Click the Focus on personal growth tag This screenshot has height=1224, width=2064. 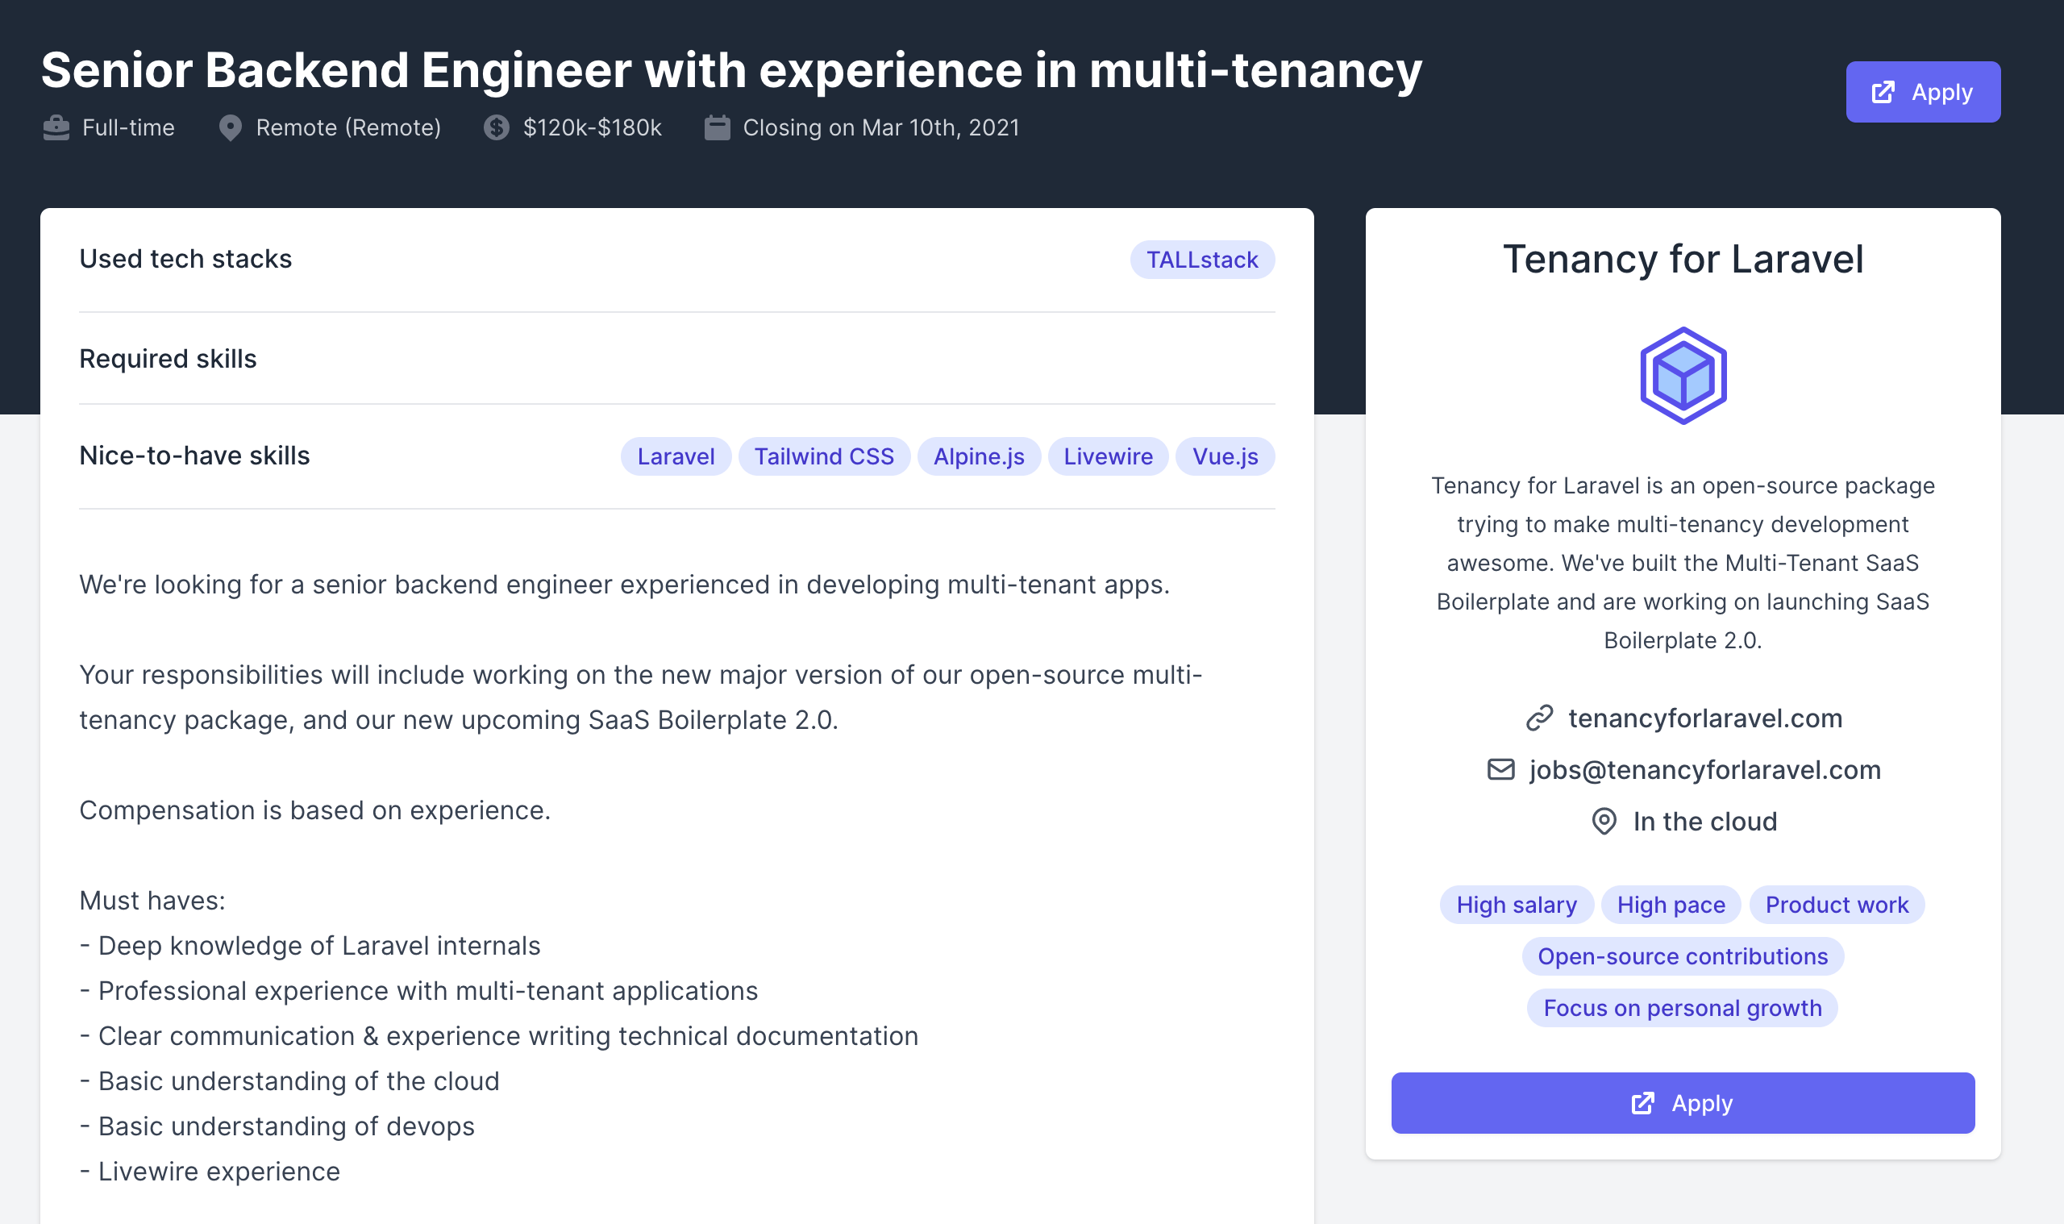click(1682, 1008)
